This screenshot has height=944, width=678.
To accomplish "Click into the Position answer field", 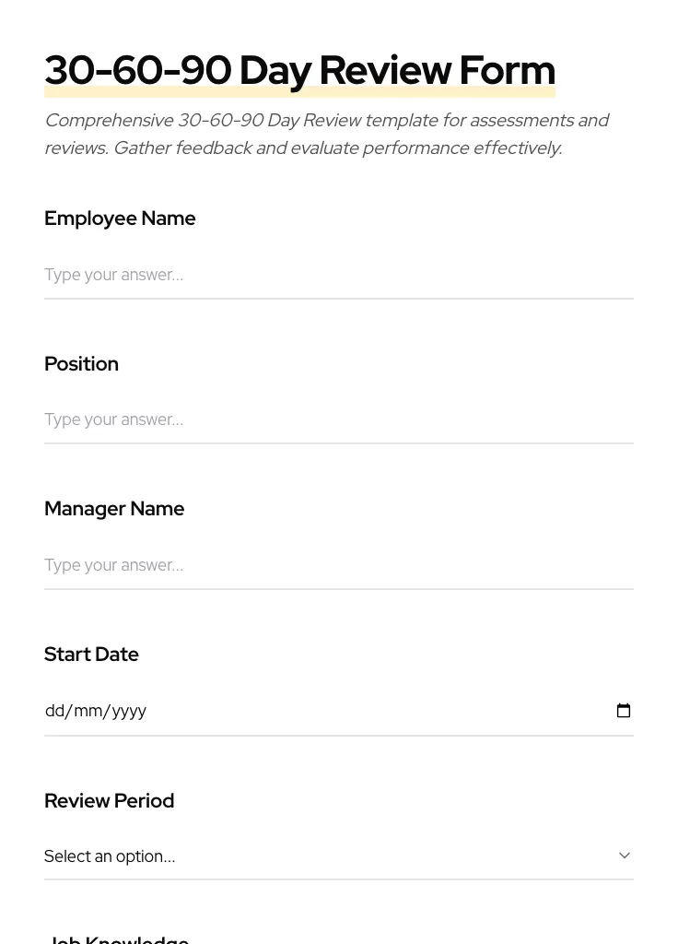I will point(338,419).
